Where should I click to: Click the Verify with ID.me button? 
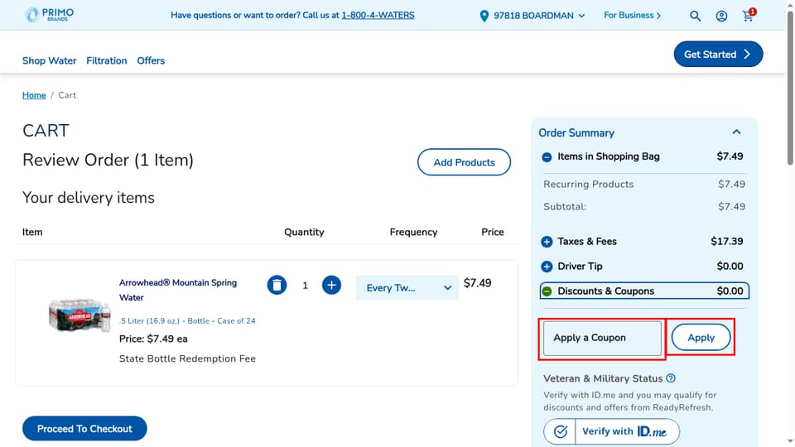tap(611, 432)
